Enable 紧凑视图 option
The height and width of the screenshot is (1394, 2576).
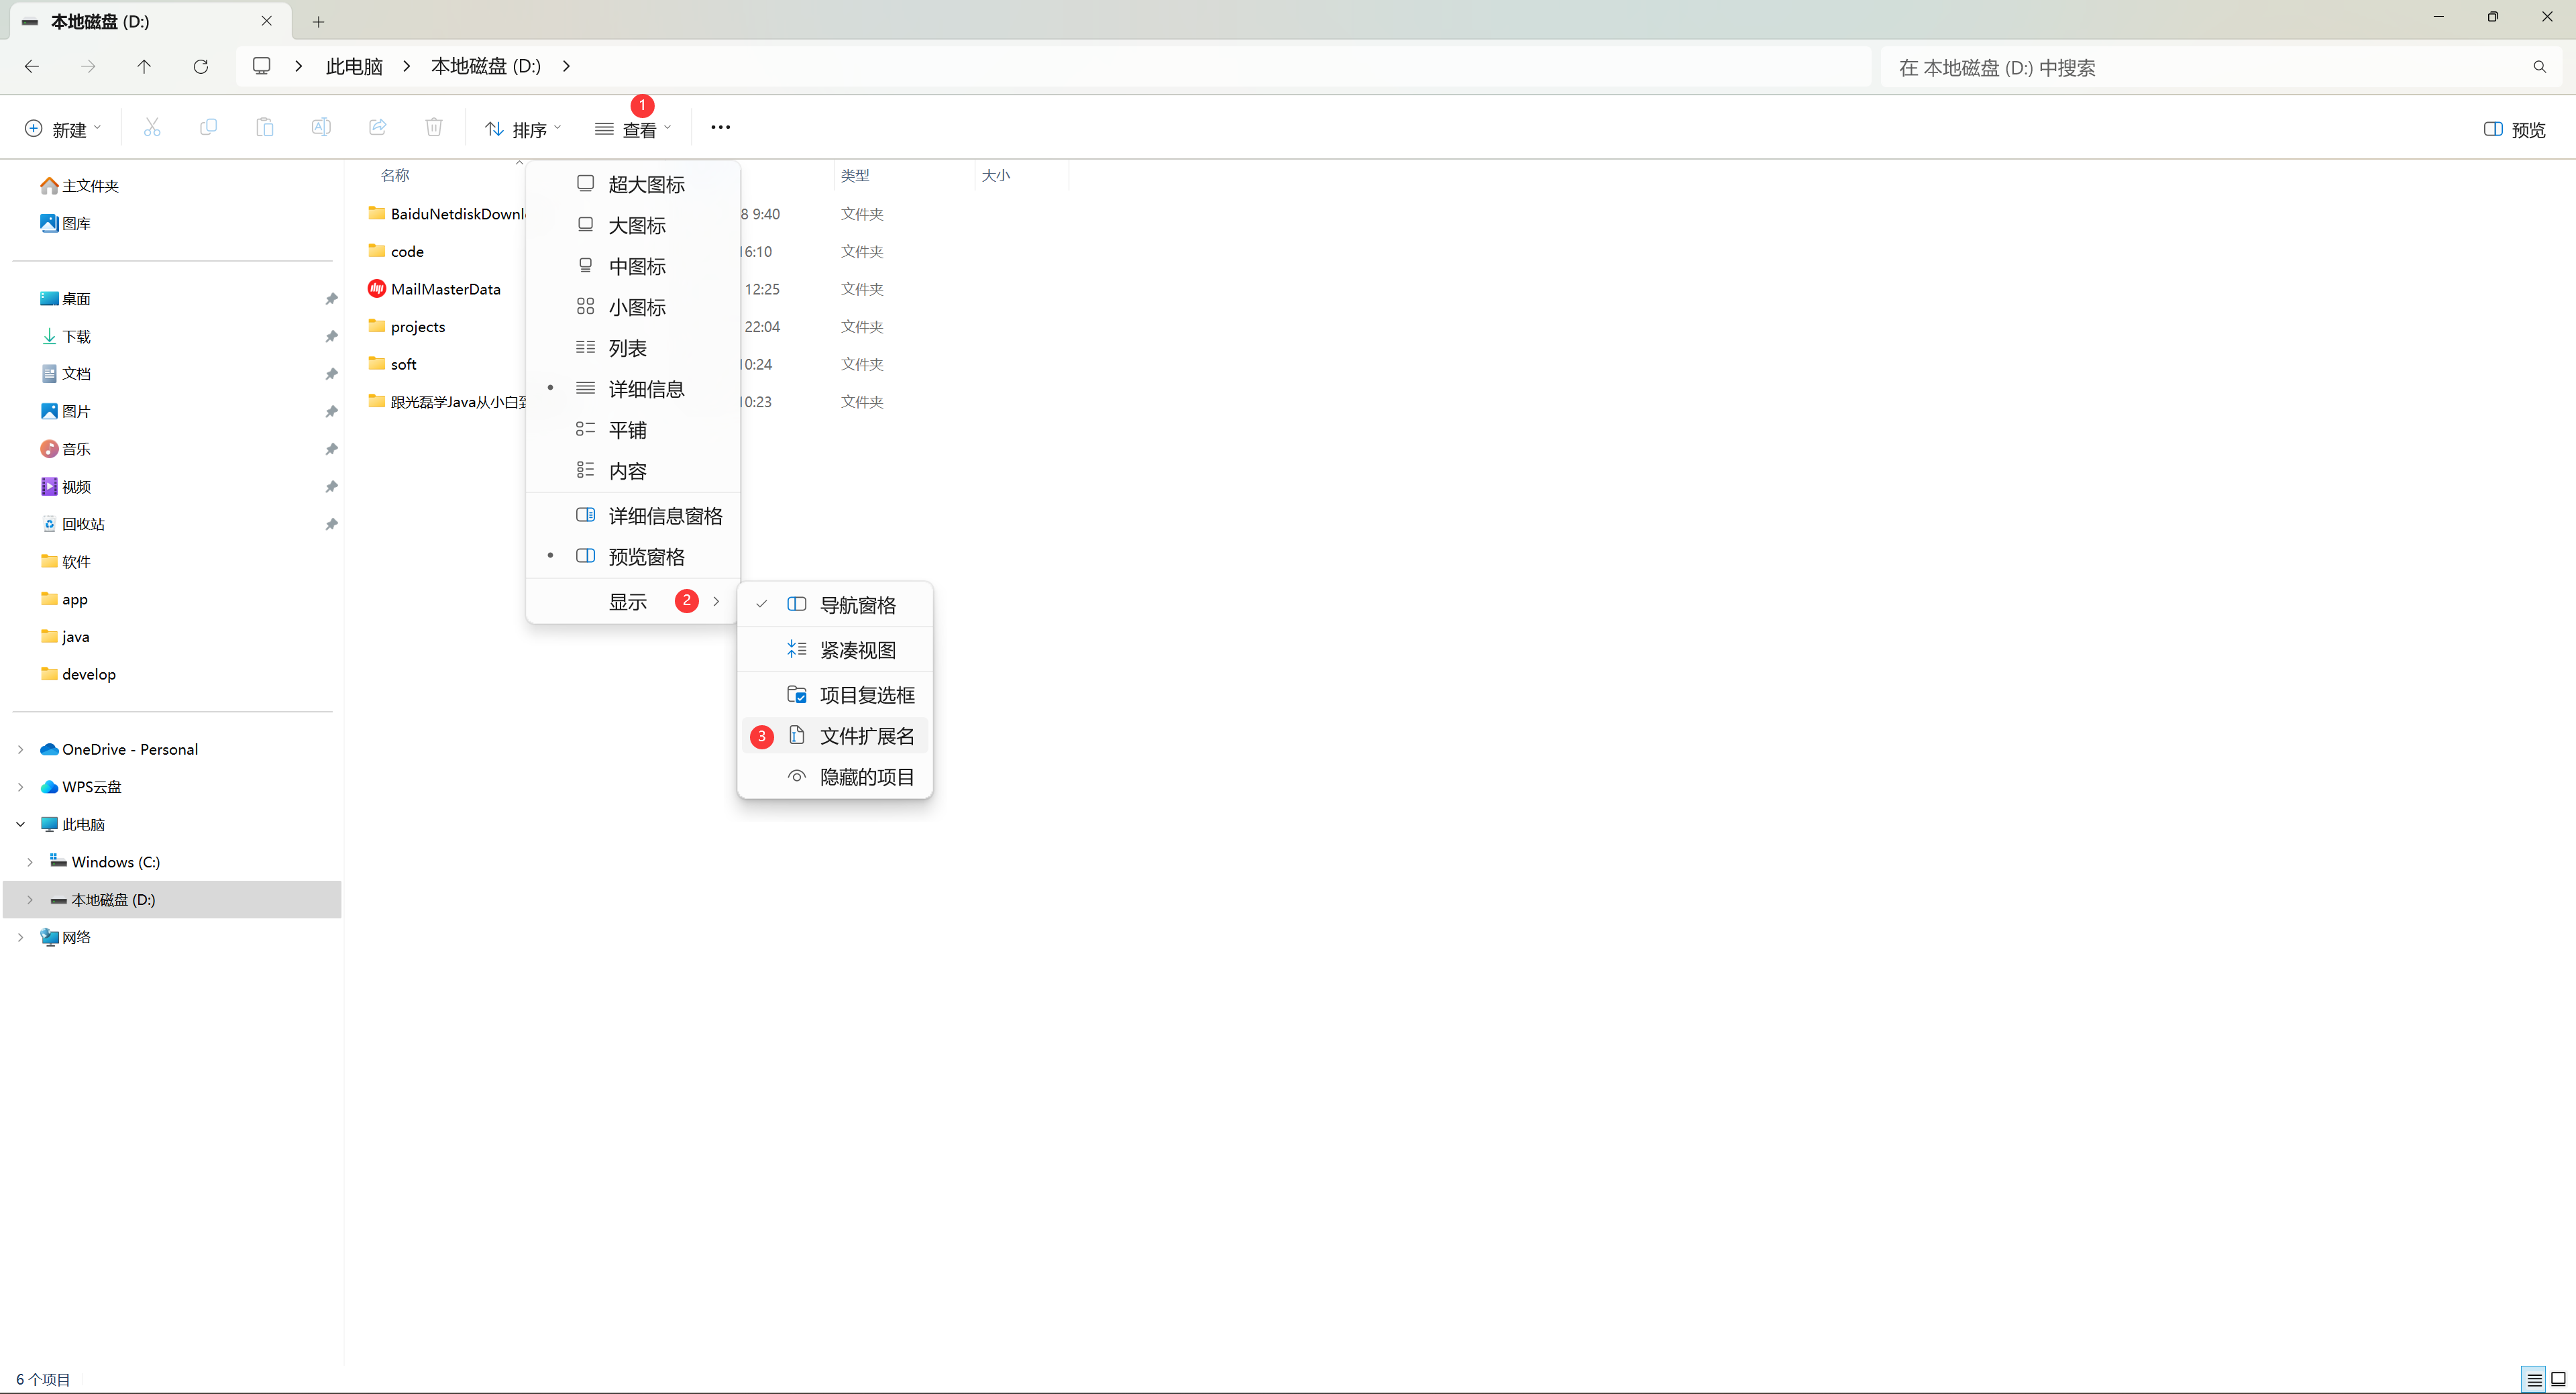click(x=835, y=650)
